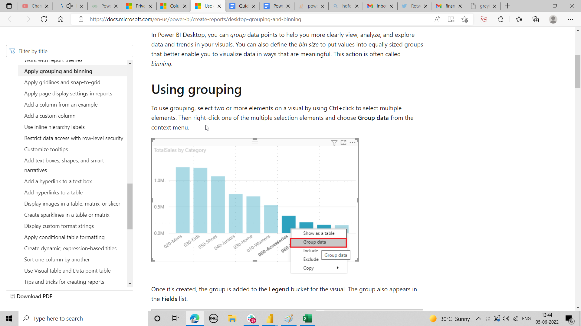The image size is (581, 326).
Task: Add this page to favorites star icon
Action: coord(465,19)
